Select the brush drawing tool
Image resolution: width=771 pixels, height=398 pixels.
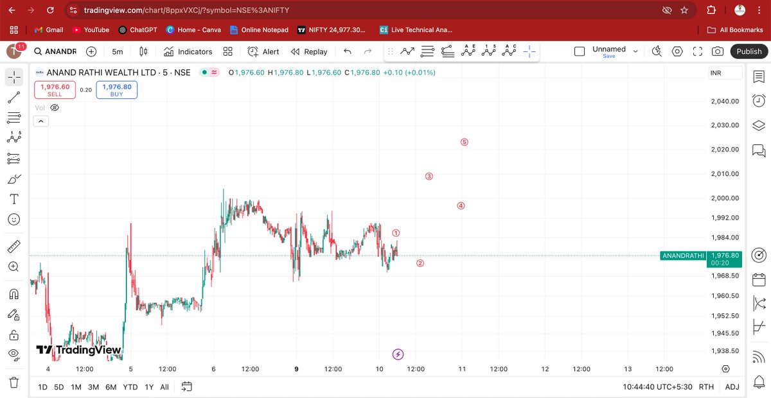click(14, 178)
